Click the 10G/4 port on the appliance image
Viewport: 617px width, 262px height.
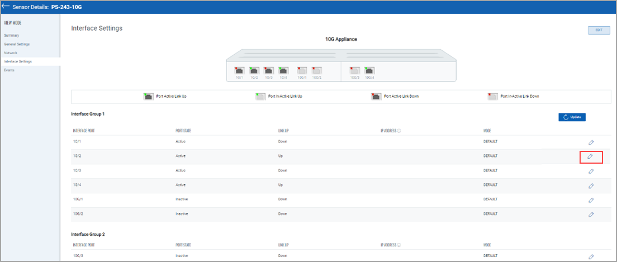pyautogui.click(x=369, y=71)
